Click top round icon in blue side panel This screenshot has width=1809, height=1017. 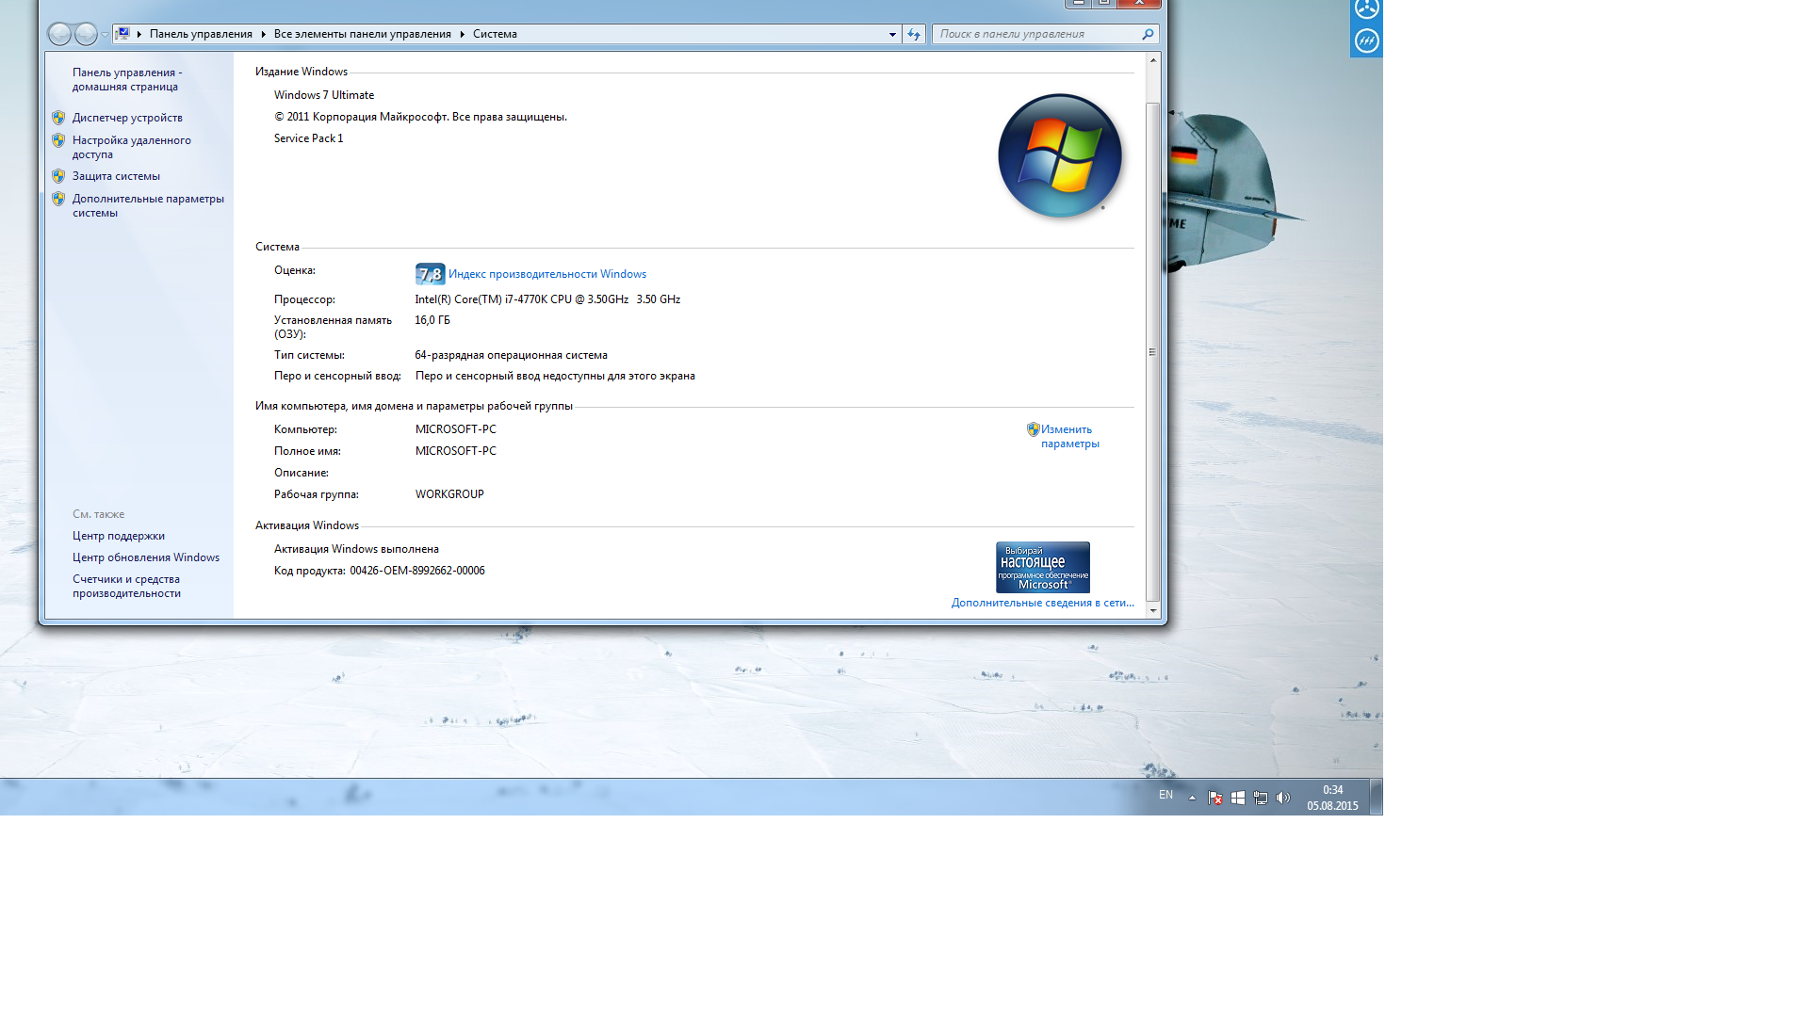pyautogui.click(x=1366, y=8)
